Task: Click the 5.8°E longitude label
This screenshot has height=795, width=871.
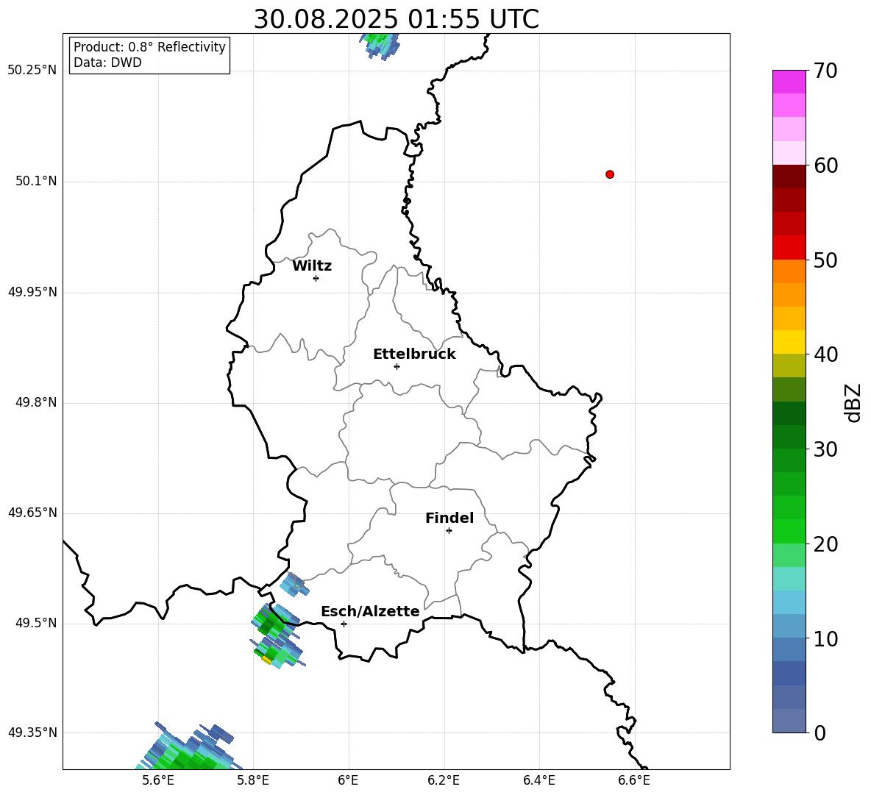Action: click(254, 780)
